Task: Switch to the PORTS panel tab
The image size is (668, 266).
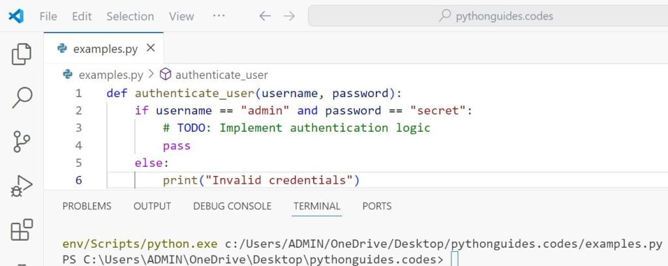Action: pos(377,206)
